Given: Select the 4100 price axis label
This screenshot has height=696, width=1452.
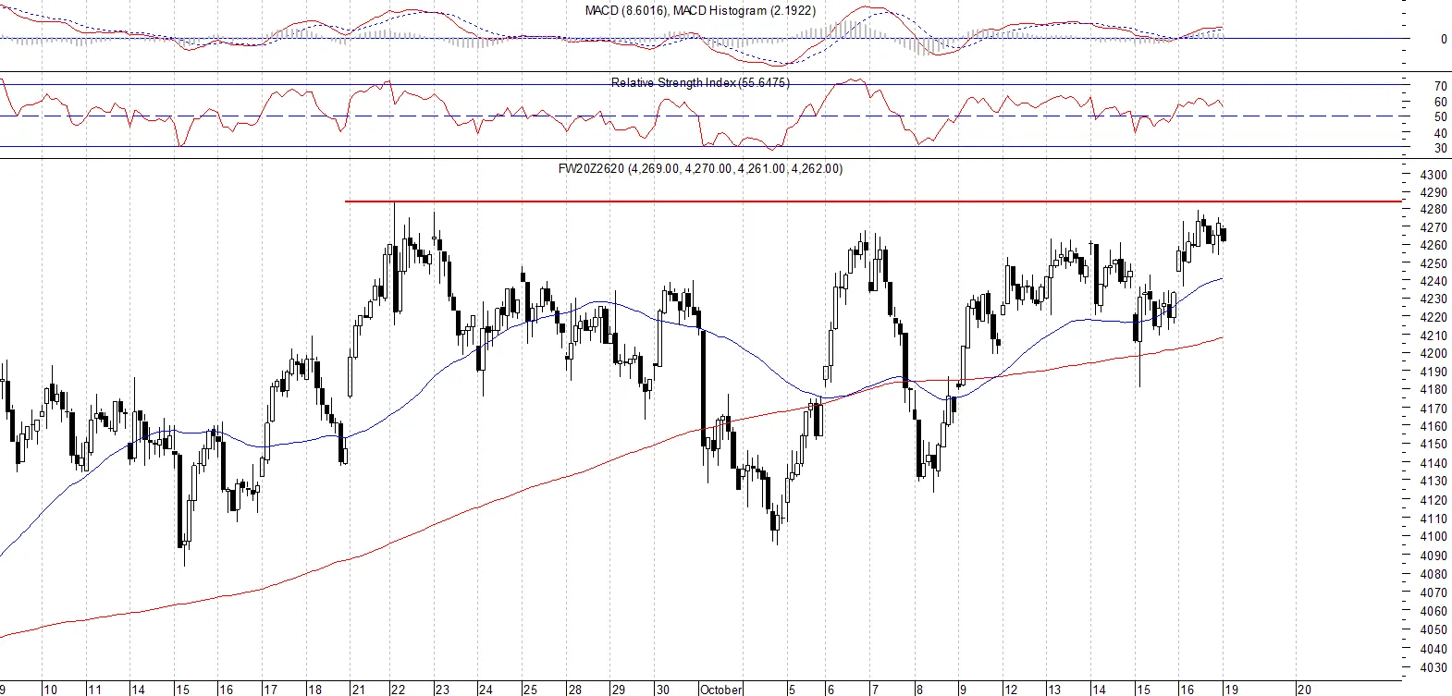Looking at the screenshot, I should tap(1434, 536).
